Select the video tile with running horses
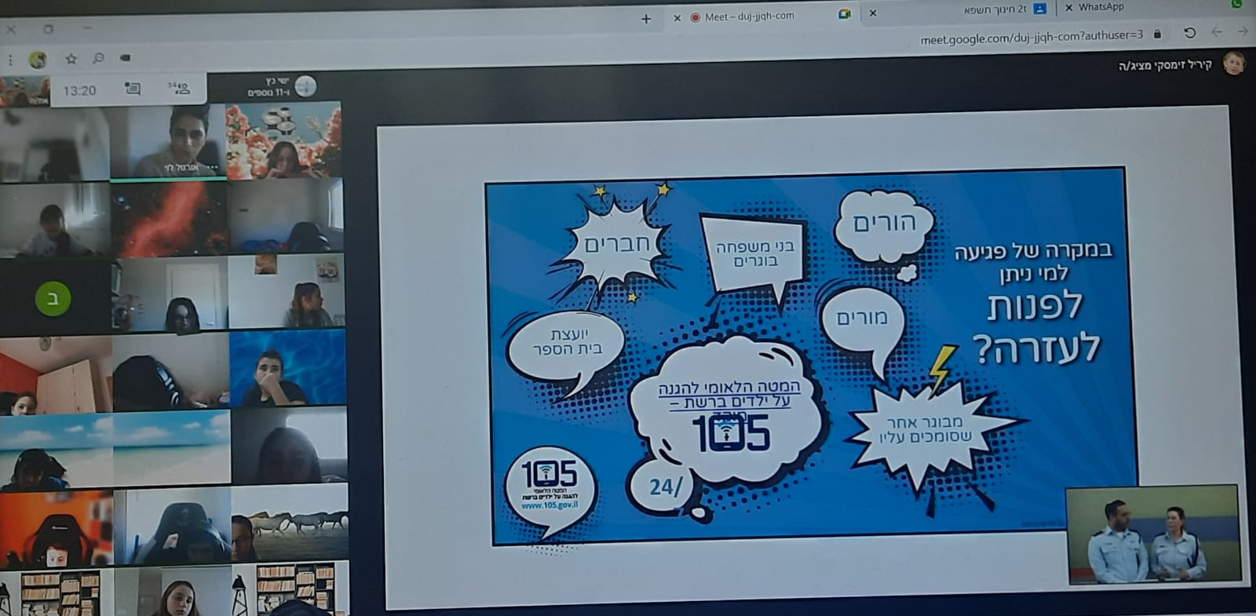Viewport: 1256px width, 616px height. tap(290, 523)
